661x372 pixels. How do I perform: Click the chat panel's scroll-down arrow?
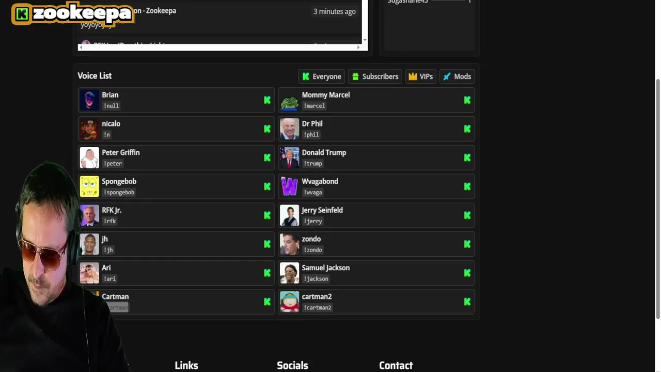365,40
